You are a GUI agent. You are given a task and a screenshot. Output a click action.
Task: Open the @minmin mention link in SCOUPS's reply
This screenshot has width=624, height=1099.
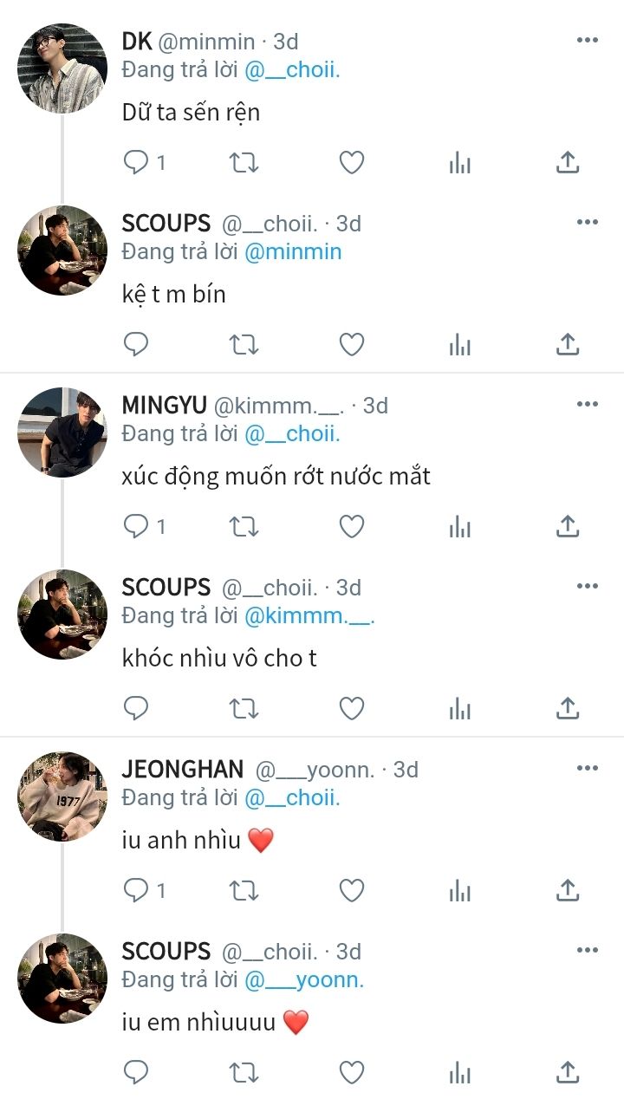293,251
